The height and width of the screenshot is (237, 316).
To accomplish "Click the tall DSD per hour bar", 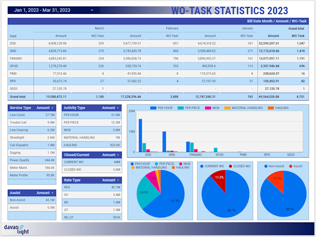I will coord(140,135).
